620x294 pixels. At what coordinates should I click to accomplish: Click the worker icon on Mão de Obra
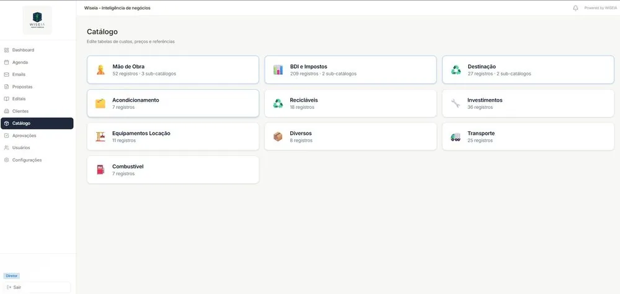tap(100, 70)
